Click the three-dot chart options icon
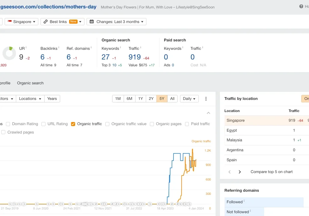309x216 pixels. (x=206, y=99)
